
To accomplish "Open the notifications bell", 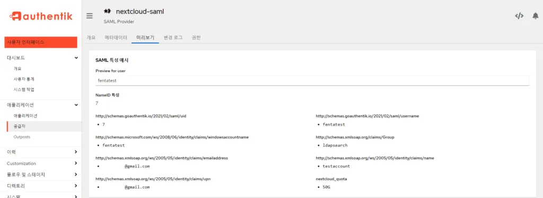I will click(536, 16).
